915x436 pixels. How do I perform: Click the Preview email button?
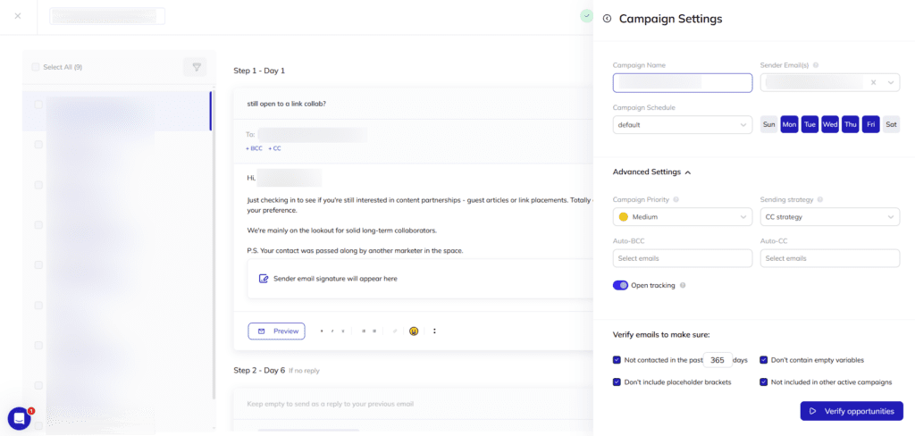[276, 331]
